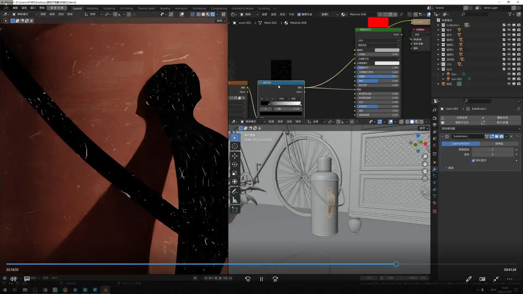Choose the Measure tool
Screen dimensions: 523x294
click(235, 200)
